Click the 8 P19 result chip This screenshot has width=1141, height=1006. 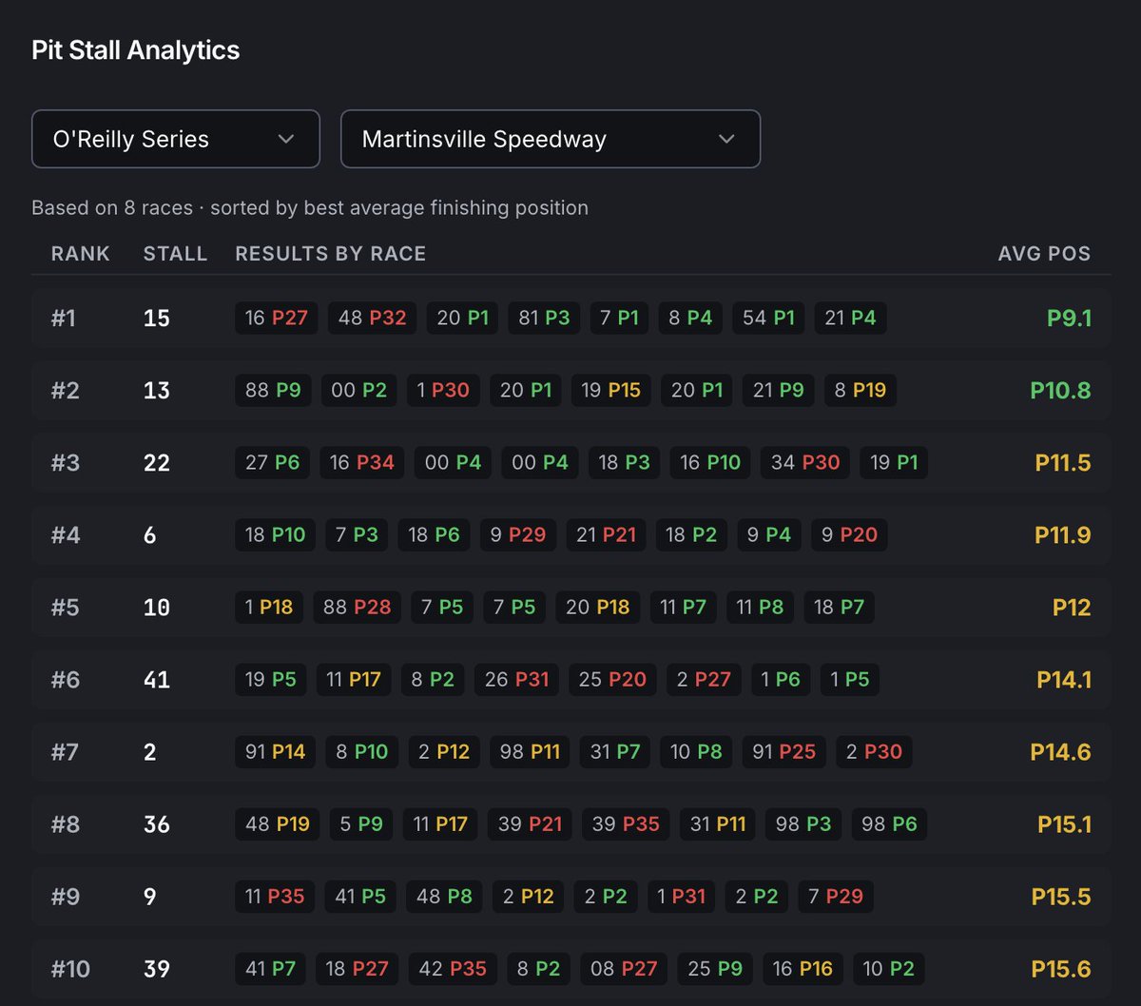point(860,390)
